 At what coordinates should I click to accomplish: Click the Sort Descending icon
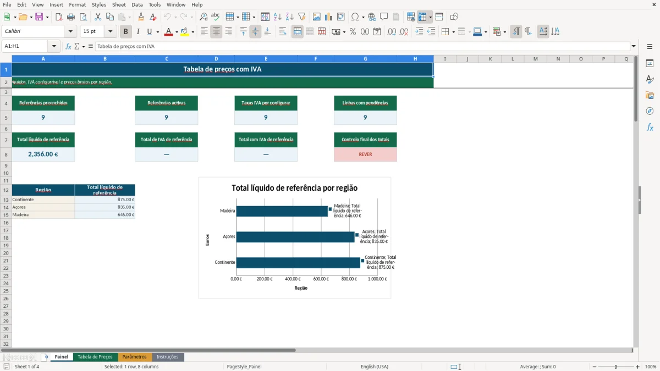click(290, 17)
